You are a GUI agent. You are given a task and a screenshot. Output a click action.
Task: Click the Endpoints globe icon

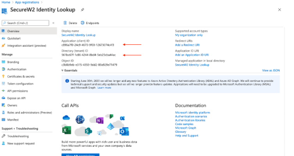82,23
